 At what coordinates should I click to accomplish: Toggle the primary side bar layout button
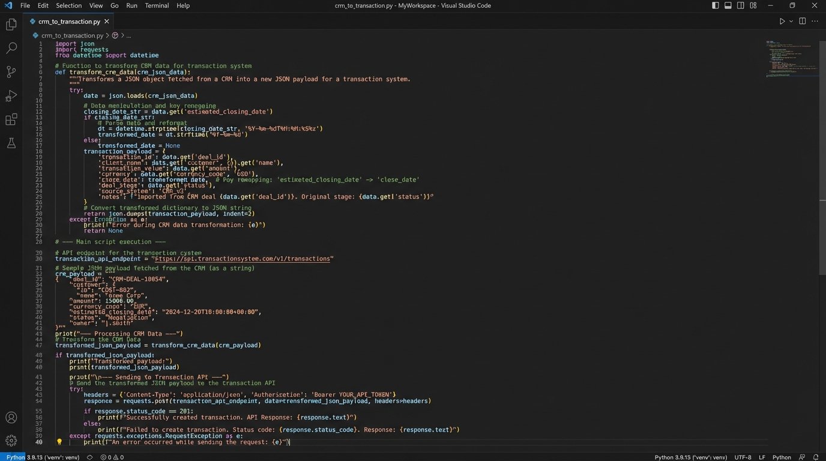pyautogui.click(x=715, y=5)
